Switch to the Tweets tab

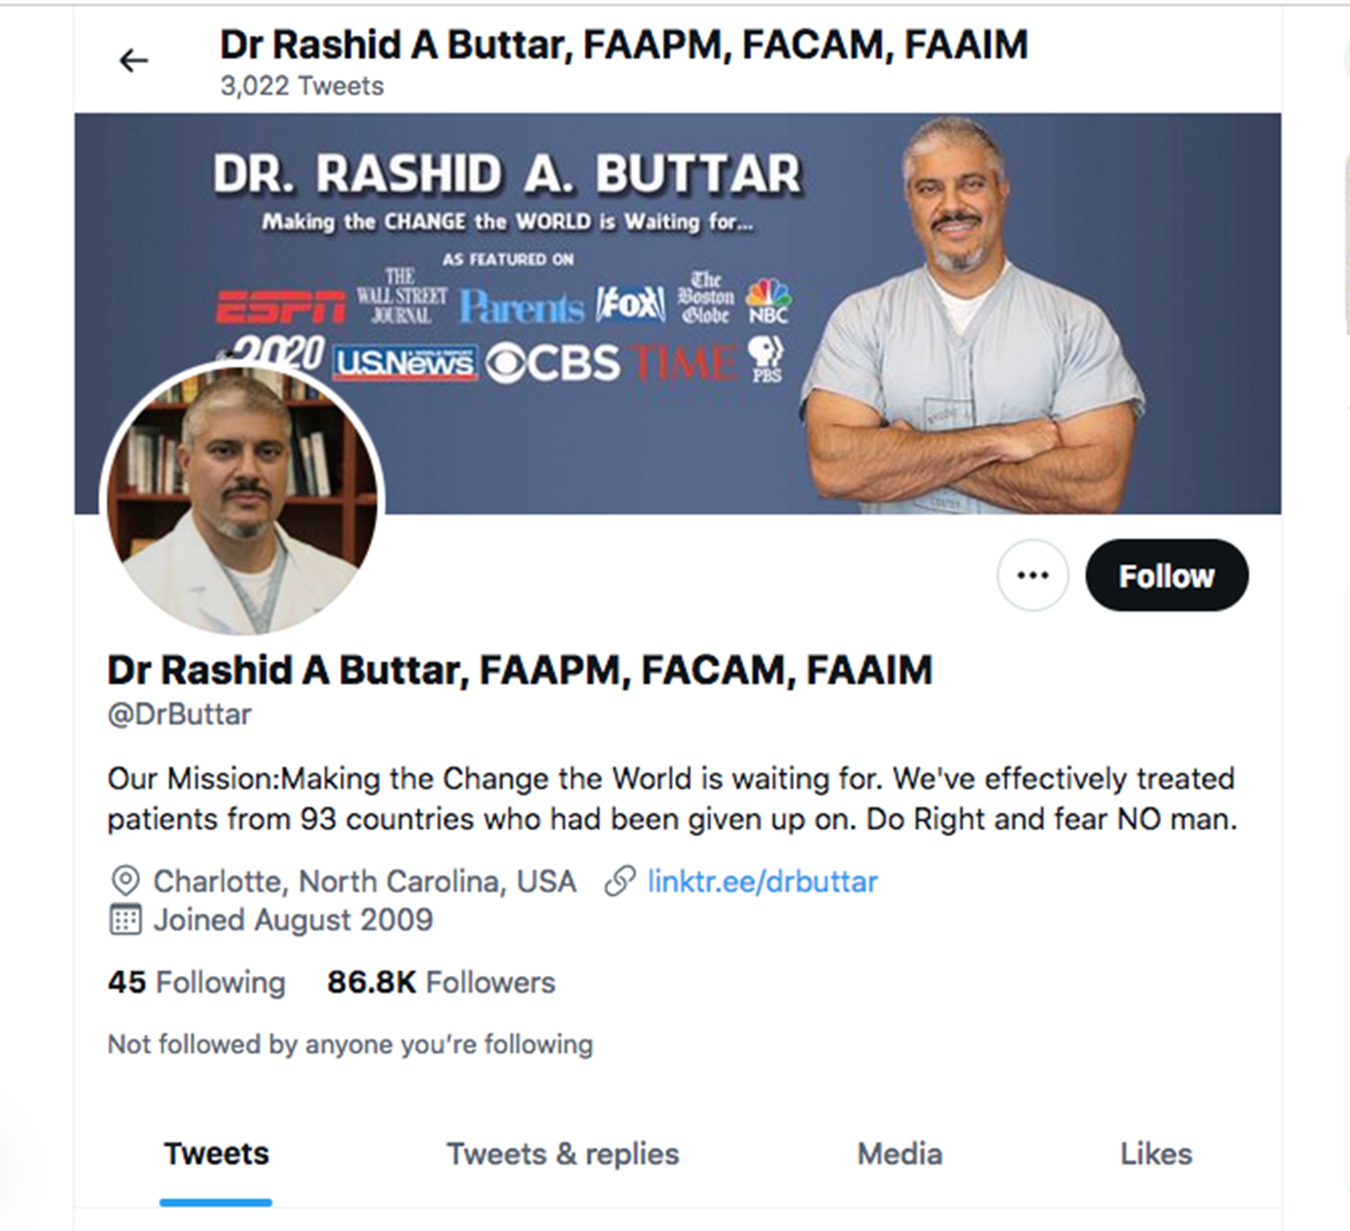[x=215, y=1154]
